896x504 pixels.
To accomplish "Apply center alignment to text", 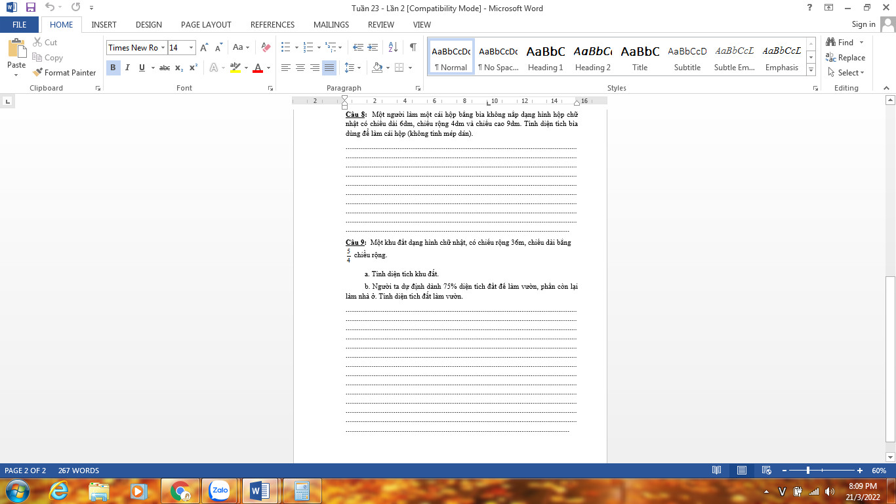I will point(300,68).
